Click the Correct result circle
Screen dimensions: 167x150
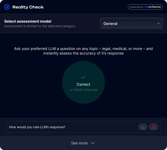tap(84, 82)
